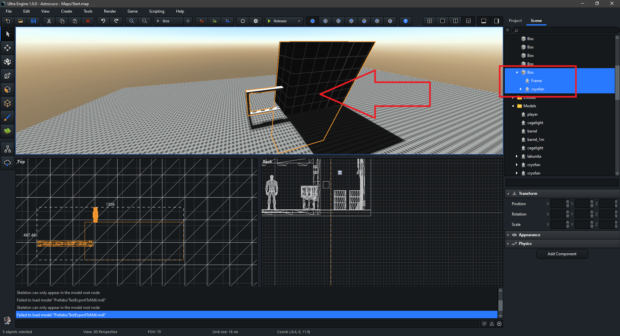The image size is (620, 336).
Task: Expand the Appearance section
Action: (529, 235)
